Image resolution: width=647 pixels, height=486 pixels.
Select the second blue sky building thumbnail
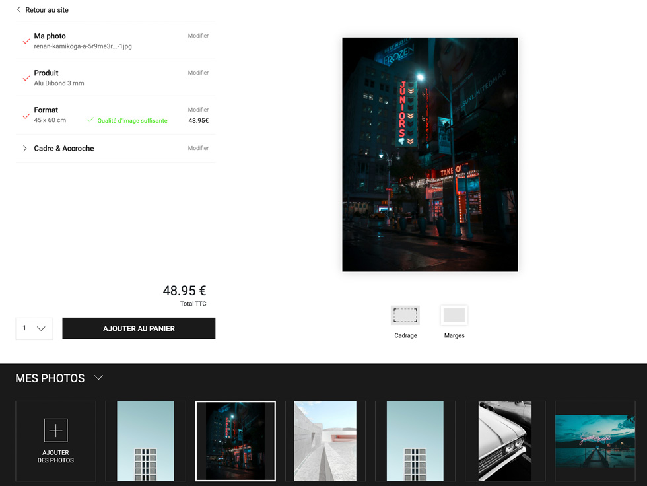point(415,441)
